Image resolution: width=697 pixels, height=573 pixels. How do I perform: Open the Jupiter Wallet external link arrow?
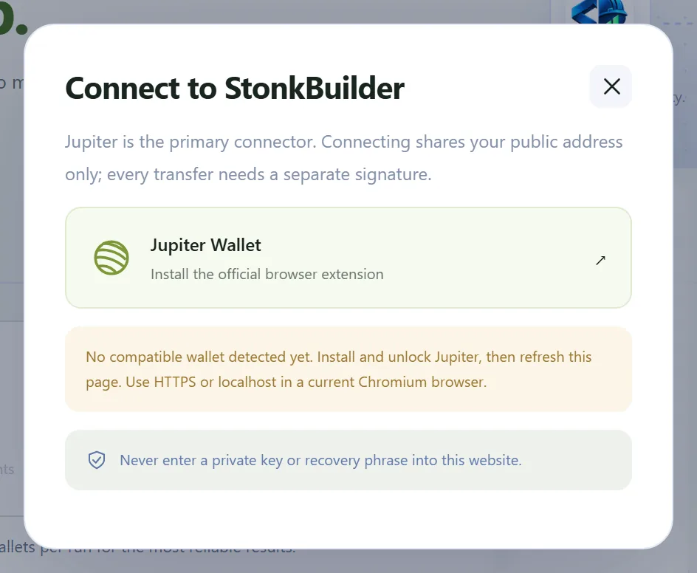tap(600, 261)
